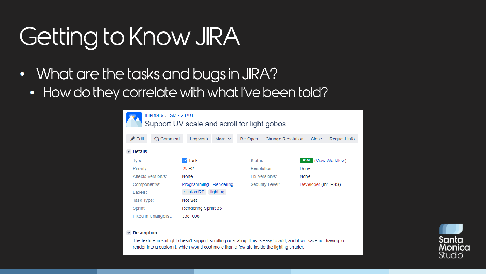Click the 'What are the tasks and bugs' bullet
The width and height of the screenshot is (486, 274).
pos(157,74)
